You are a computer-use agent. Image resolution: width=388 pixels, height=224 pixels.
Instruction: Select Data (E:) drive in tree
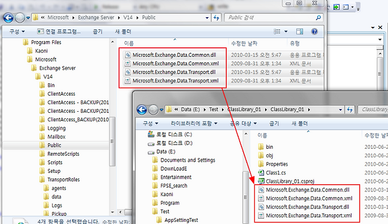(161, 151)
